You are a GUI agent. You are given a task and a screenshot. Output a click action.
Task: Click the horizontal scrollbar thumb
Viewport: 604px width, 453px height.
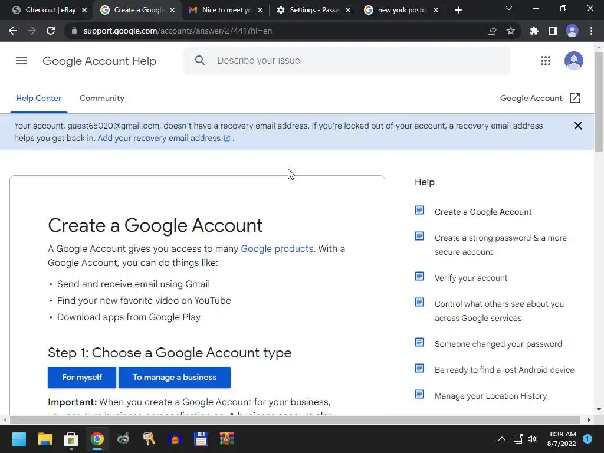(295, 419)
